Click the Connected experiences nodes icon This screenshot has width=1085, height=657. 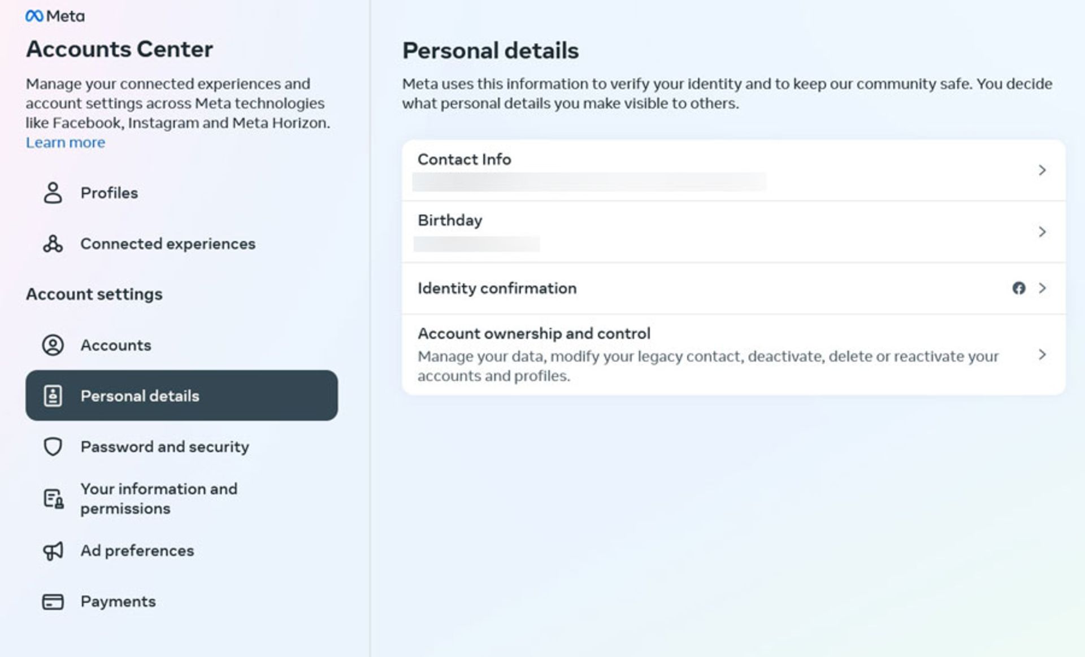click(53, 243)
